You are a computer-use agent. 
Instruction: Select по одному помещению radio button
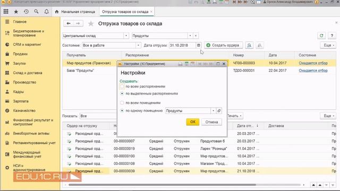[x=122, y=111]
